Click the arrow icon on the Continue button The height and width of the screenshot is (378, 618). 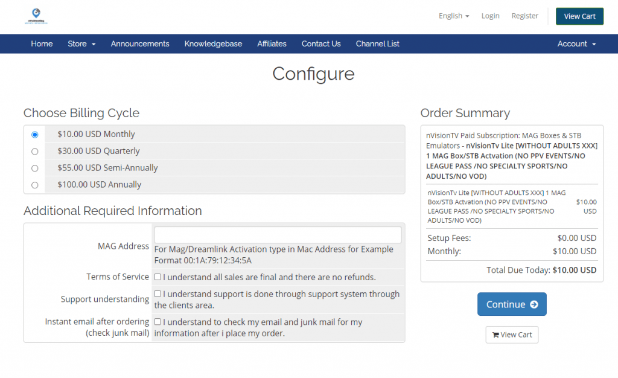tap(534, 304)
